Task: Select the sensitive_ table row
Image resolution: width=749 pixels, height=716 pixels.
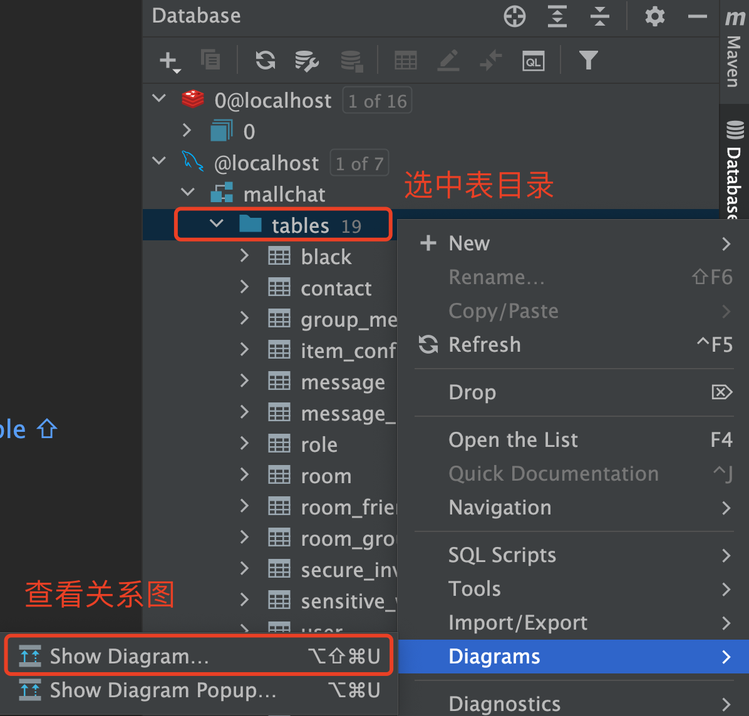Action: point(270,600)
